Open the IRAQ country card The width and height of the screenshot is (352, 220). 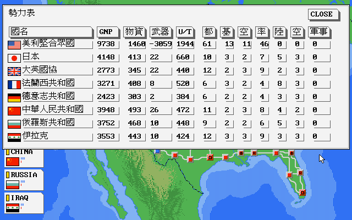tap(24, 204)
